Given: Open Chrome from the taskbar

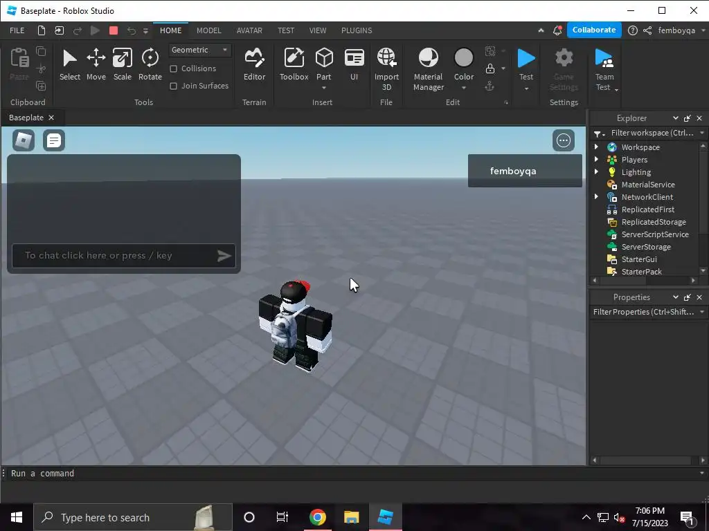Looking at the screenshot, I should [x=317, y=517].
